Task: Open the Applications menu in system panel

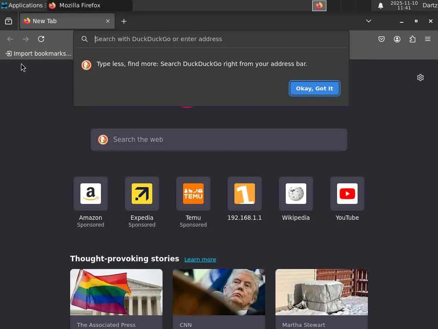Action: pos(23,5)
